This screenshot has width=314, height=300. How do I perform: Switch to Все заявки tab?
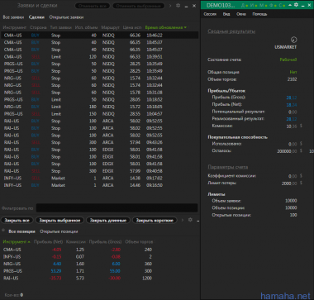coord(13,17)
